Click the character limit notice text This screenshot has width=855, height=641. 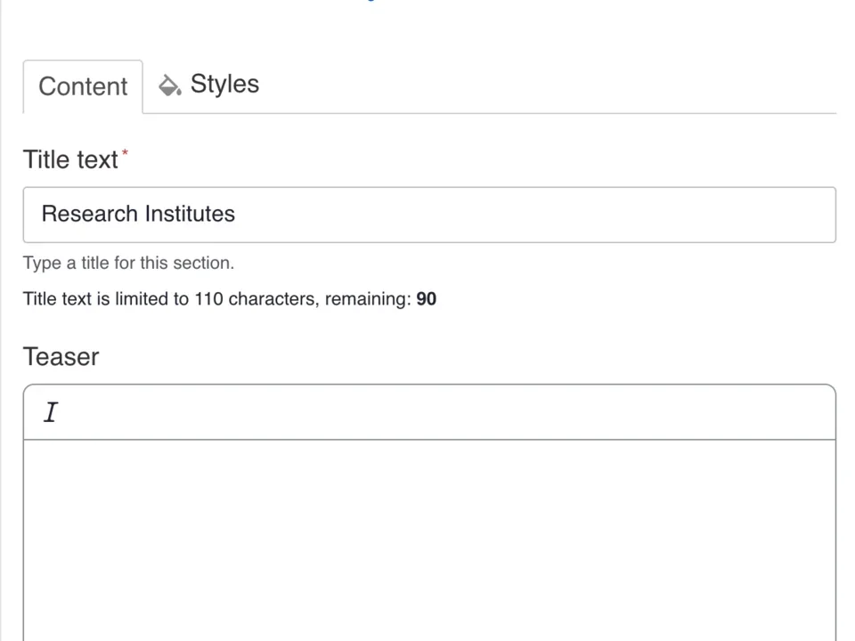tap(230, 298)
